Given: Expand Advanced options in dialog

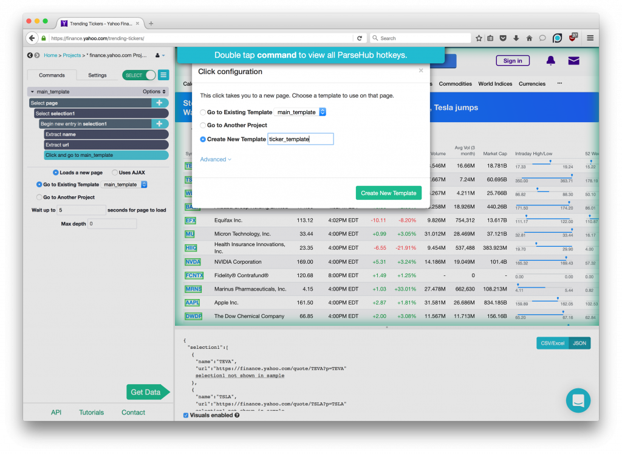Looking at the screenshot, I should (x=216, y=159).
